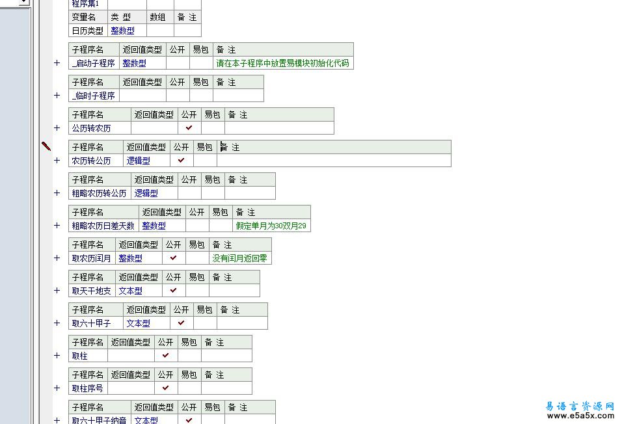The image size is (620, 424).
Task: Check the 公开 cell for 粗略农历转公历
Action: click(x=189, y=193)
